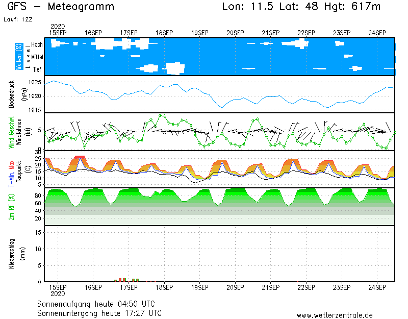Select '20SEP' on the top date axis
The width and height of the screenshot is (408, 319).
[235, 33]
